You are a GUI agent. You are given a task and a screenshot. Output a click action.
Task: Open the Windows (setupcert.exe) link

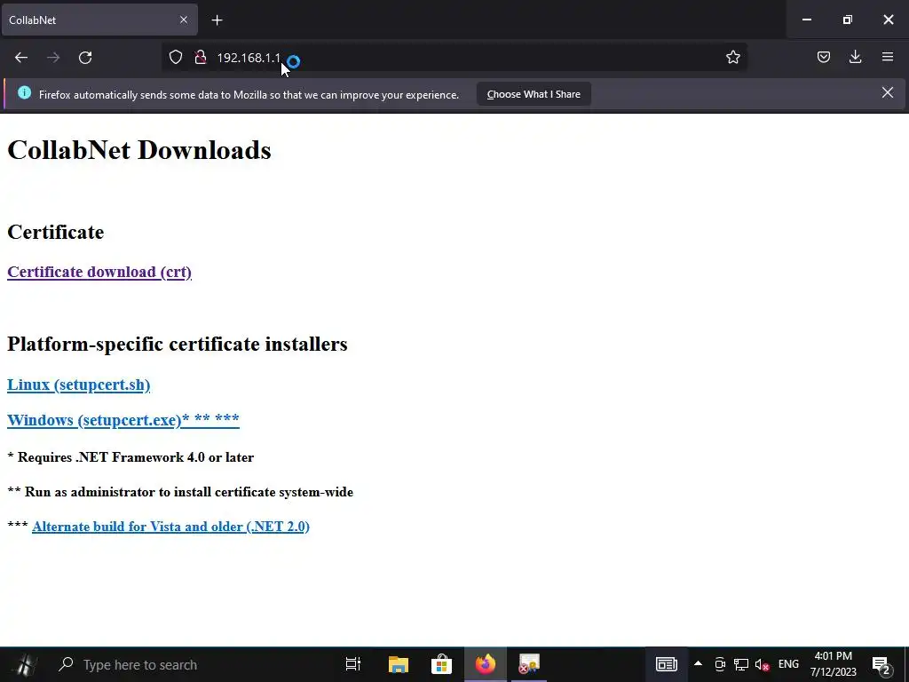point(123,419)
